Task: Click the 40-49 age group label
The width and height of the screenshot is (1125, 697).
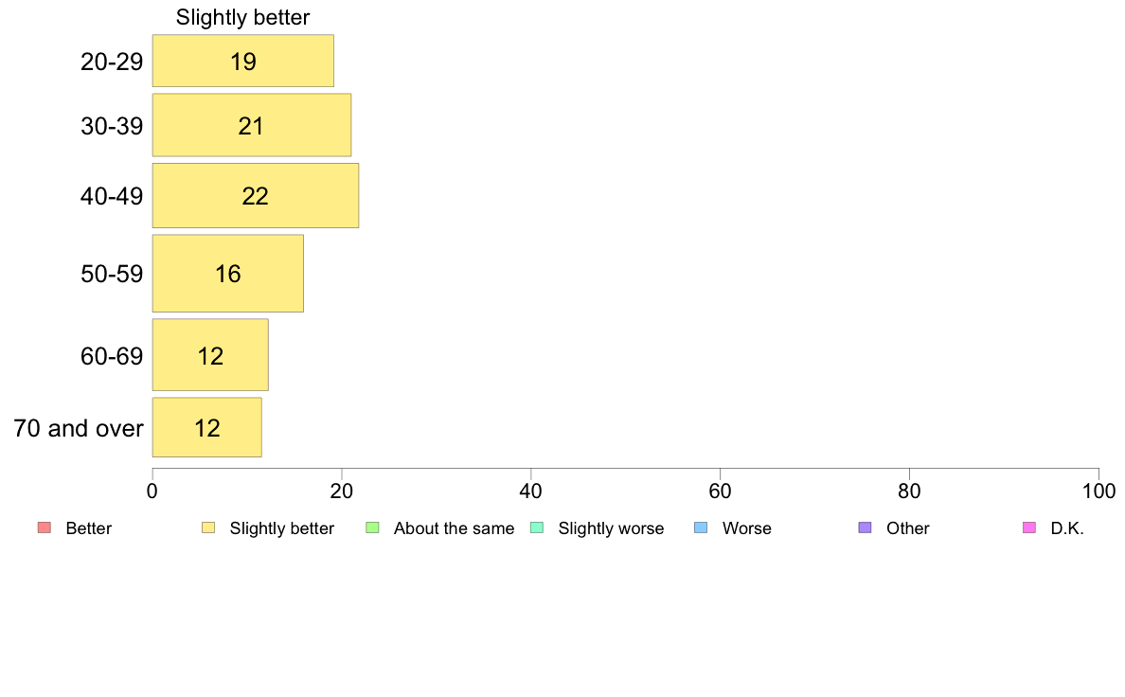Action: pyautogui.click(x=112, y=196)
